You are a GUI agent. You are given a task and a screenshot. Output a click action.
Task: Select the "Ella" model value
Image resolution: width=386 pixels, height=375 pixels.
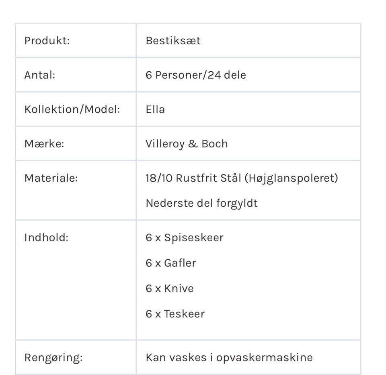(x=155, y=110)
